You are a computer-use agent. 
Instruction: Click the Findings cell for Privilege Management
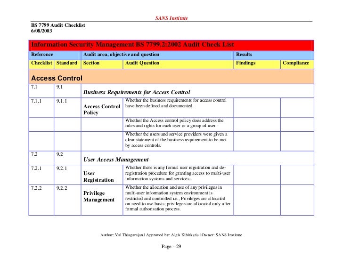[257, 200]
